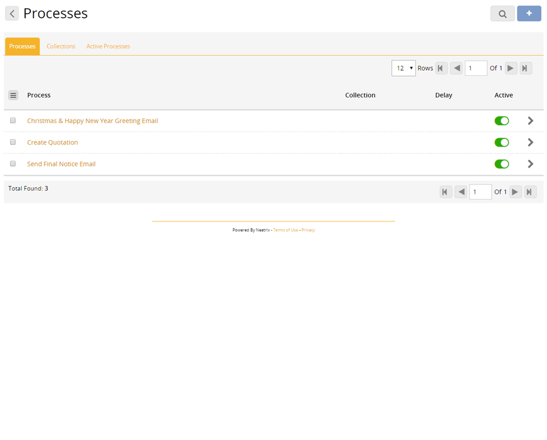Screen dimensions: 547x440
Task: Open Send Final Notice Email process
Action: coord(61,164)
